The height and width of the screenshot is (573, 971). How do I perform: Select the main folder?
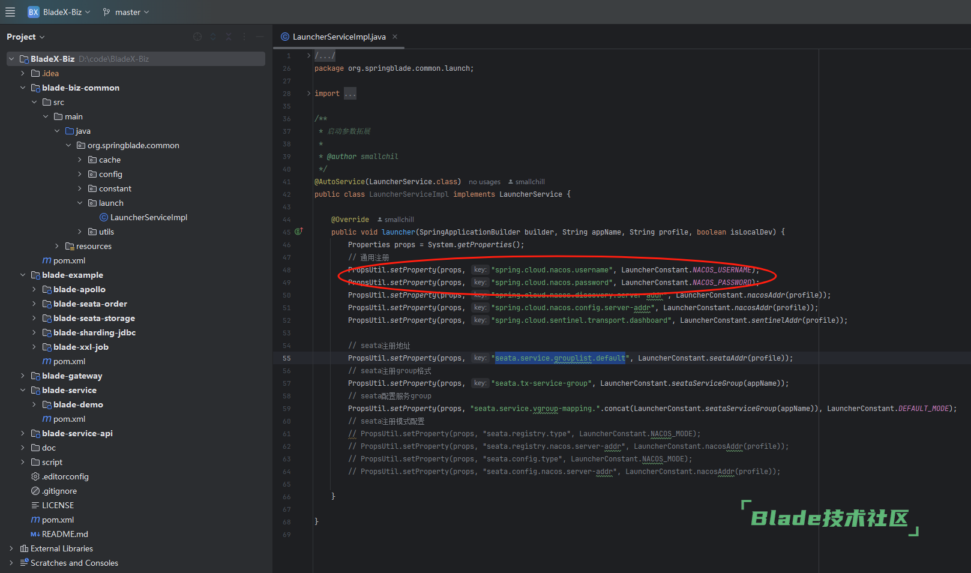point(74,116)
